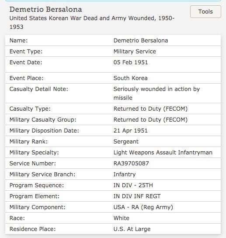
Task: Select disposition date 21 Apr 1951
Action: [130, 131]
